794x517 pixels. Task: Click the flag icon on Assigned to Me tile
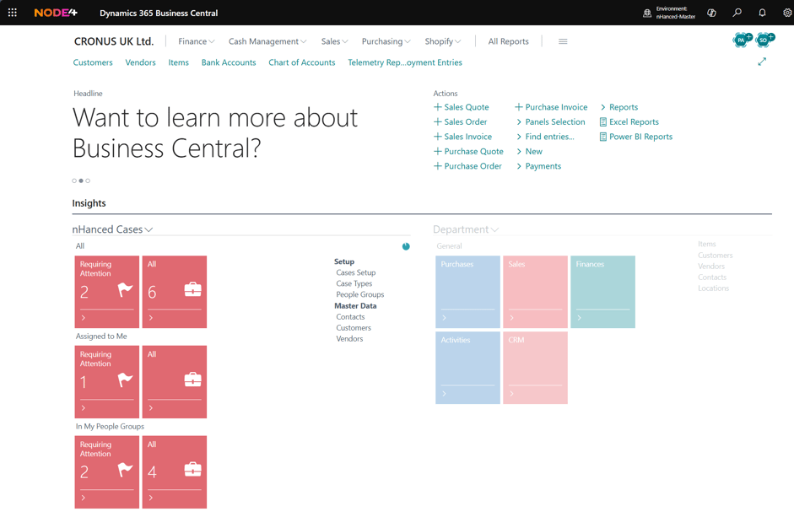pyautogui.click(x=125, y=380)
